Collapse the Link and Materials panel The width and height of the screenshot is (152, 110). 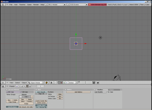pyautogui.click(x=7, y=90)
